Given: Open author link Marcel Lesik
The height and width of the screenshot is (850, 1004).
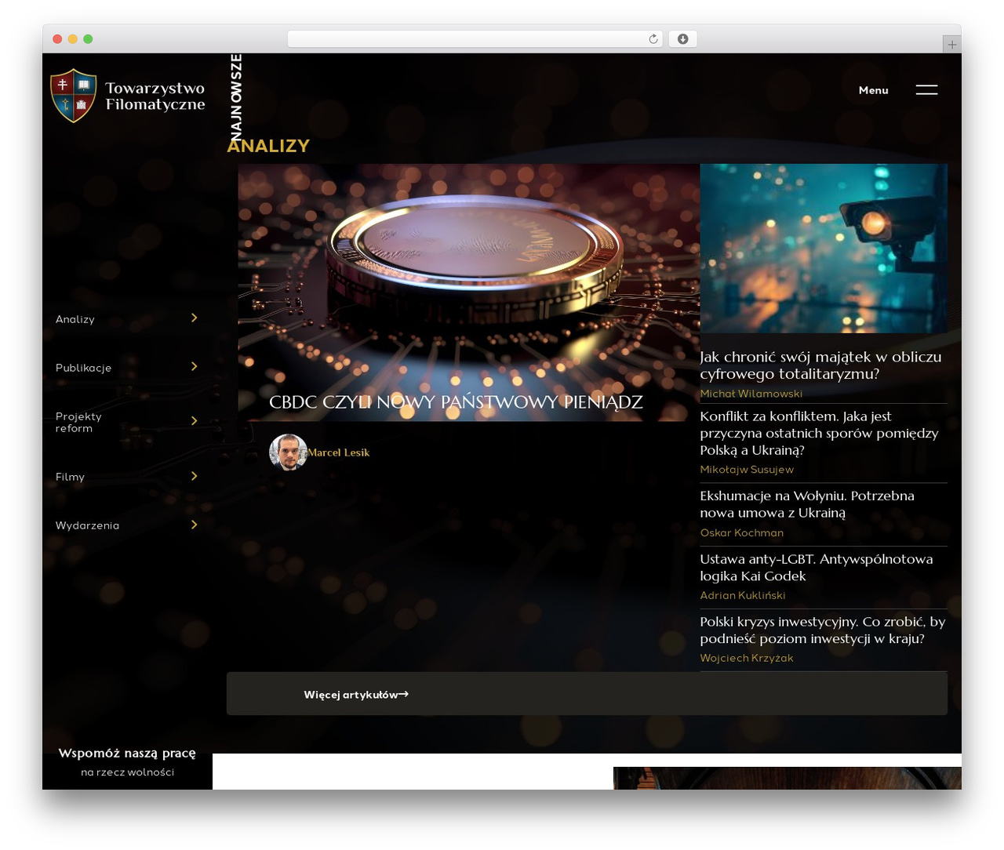Looking at the screenshot, I should pos(338,452).
